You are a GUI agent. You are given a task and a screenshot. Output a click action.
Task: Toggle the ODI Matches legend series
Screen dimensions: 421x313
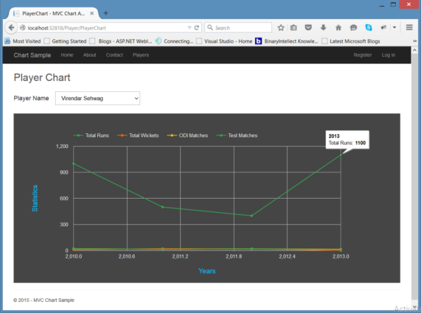187,135
